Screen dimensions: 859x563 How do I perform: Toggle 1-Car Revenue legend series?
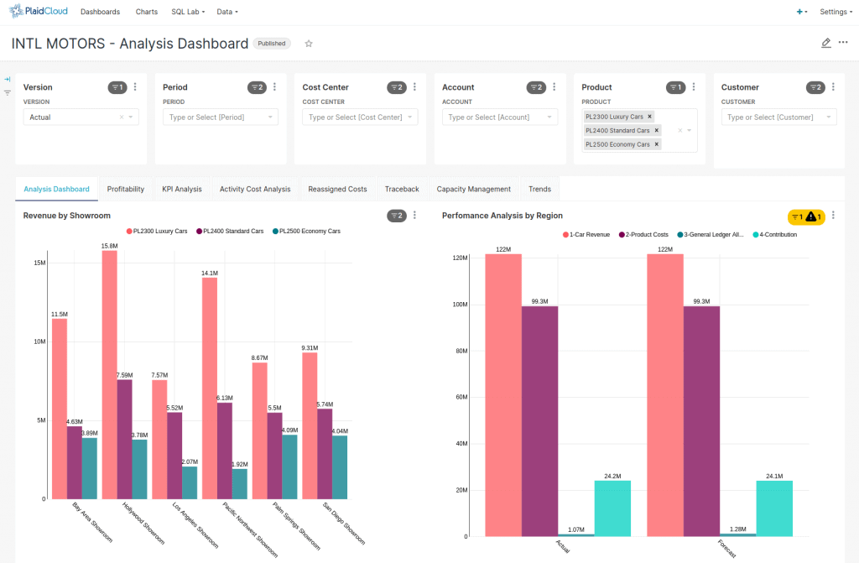[586, 235]
